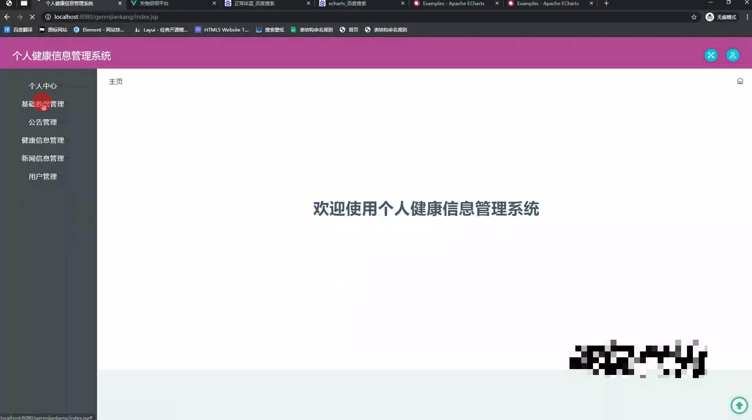The width and height of the screenshot is (752, 420).
Task: Close the 失物招领平台 tab
Action: pyautogui.click(x=214, y=4)
